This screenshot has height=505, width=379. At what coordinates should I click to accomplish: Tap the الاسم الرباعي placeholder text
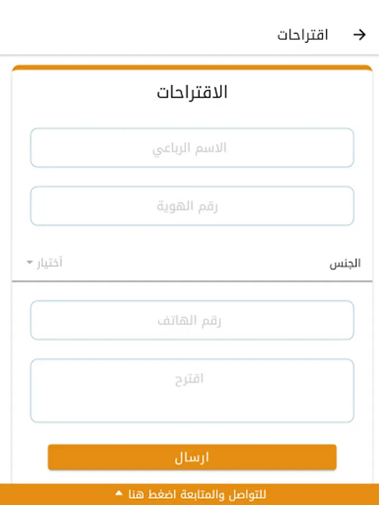(190, 148)
